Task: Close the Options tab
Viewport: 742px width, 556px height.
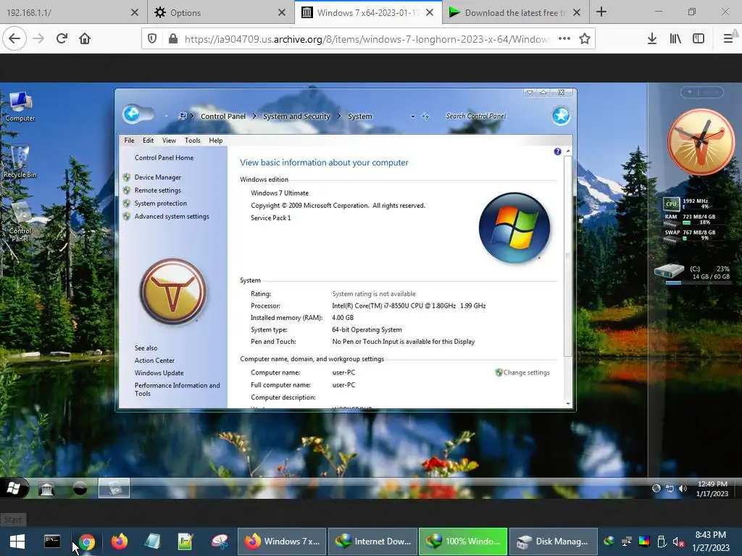Action: pos(282,13)
